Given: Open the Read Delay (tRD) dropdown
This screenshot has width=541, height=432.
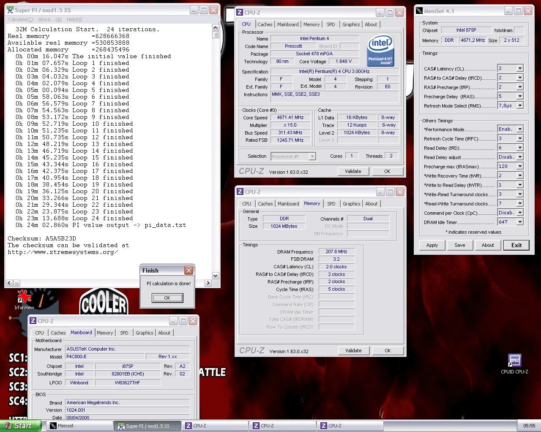Looking at the screenshot, I should (520, 148).
